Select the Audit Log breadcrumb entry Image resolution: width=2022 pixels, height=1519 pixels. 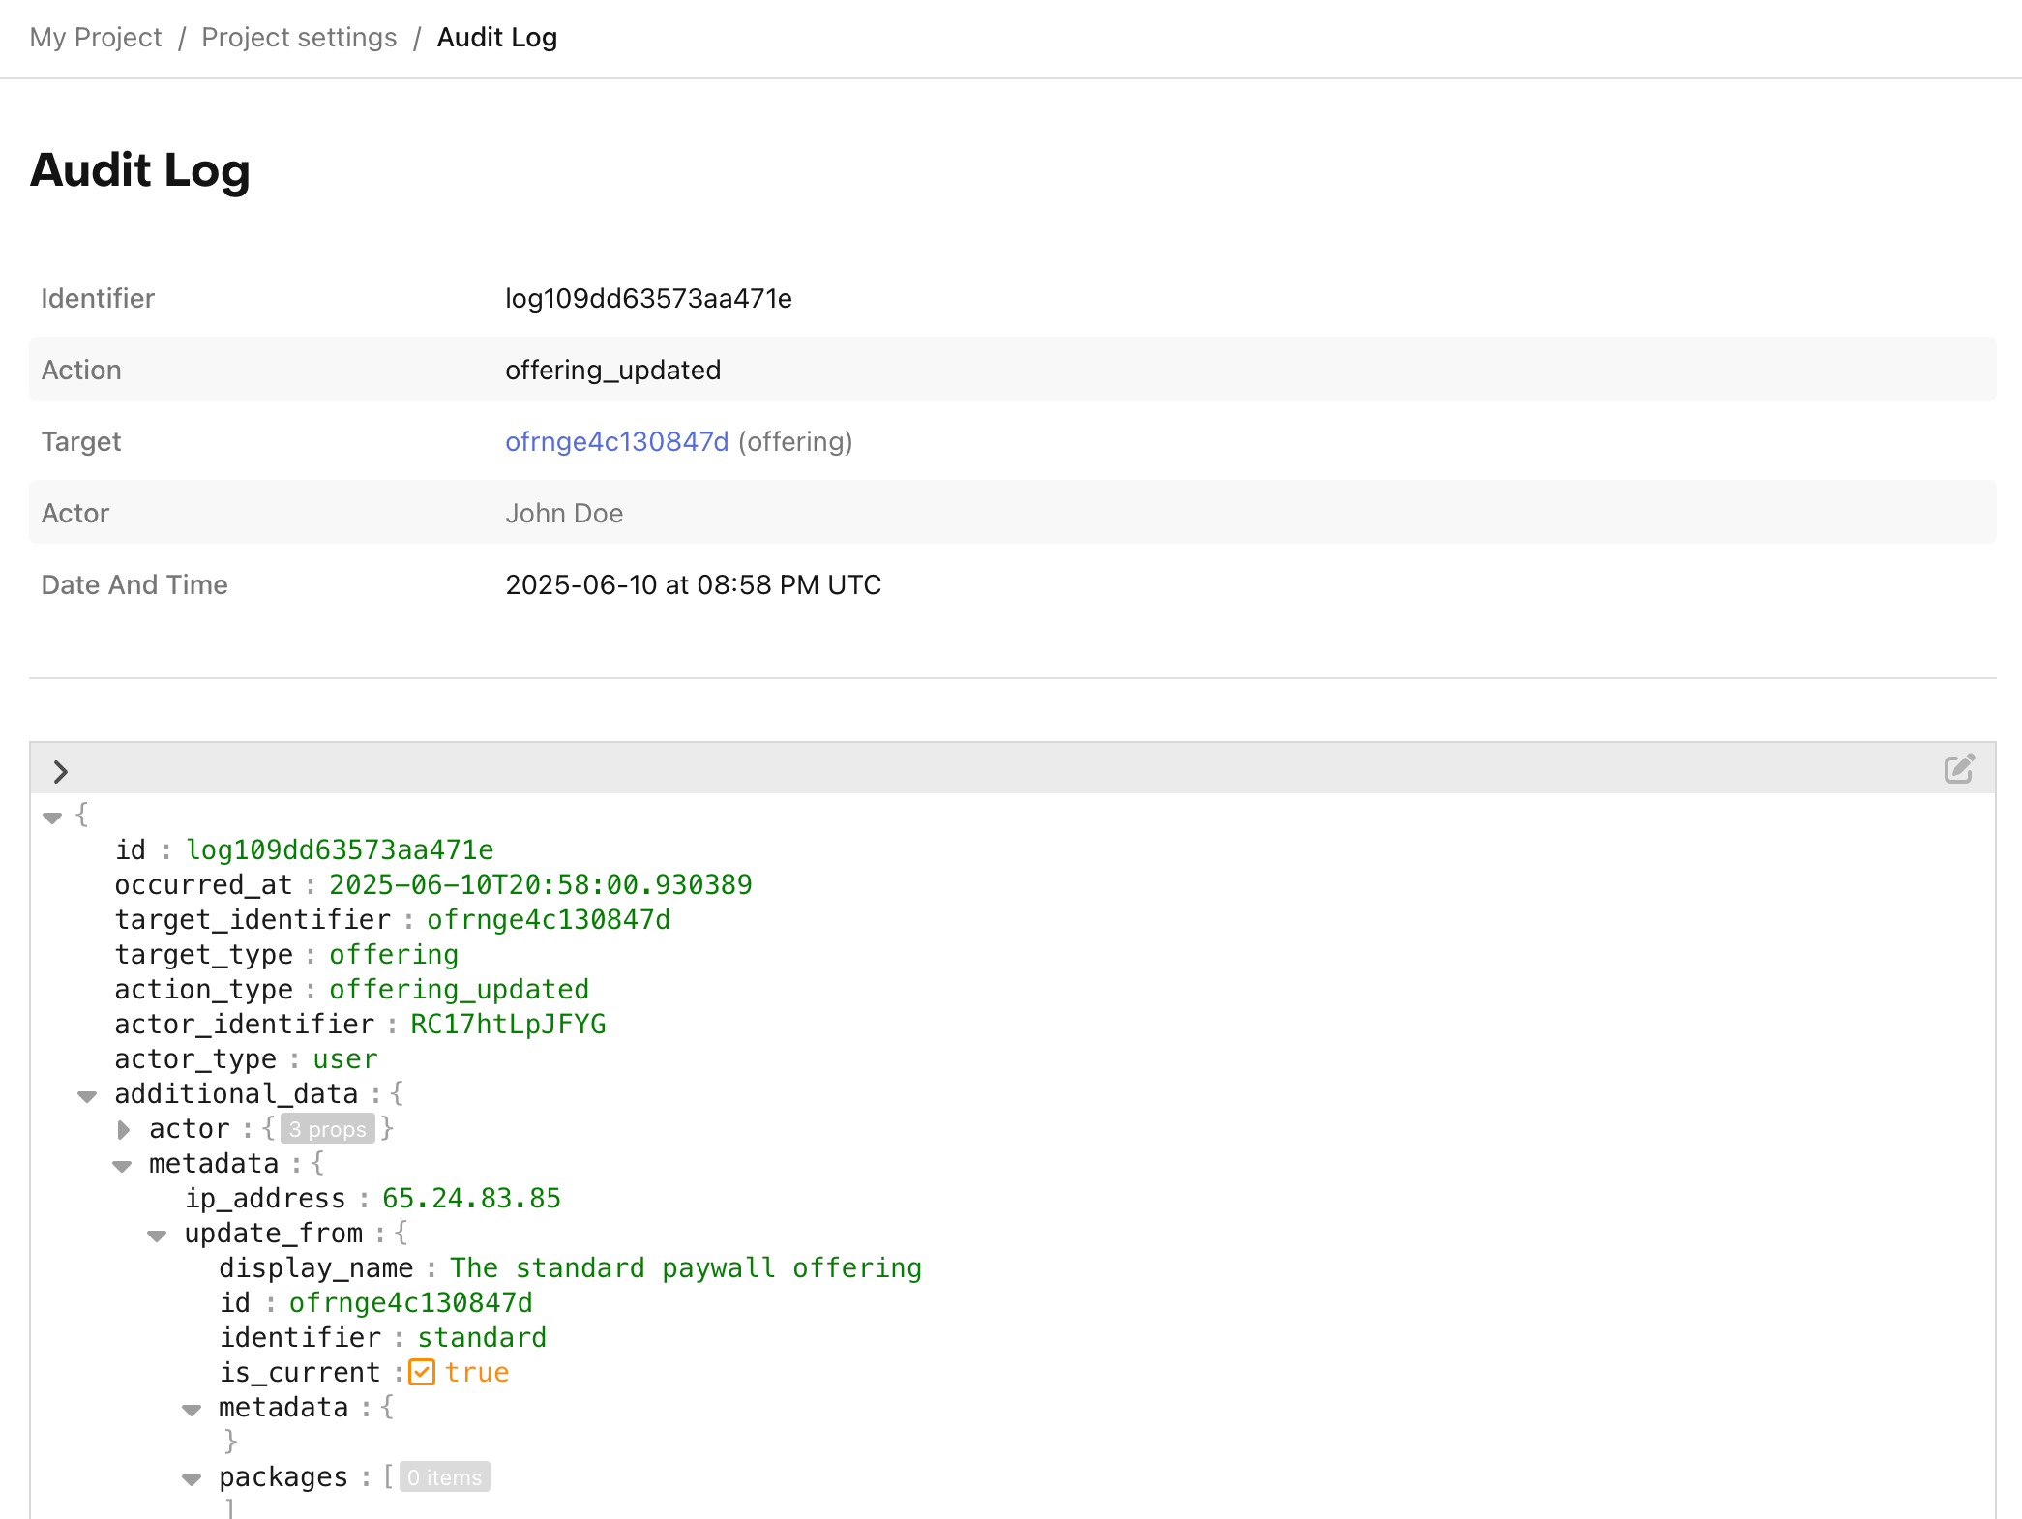tap(496, 37)
